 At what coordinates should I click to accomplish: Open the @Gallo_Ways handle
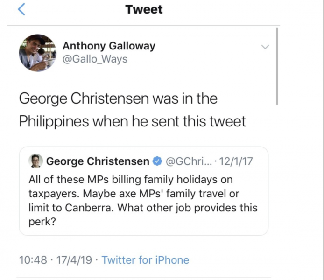click(x=95, y=59)
